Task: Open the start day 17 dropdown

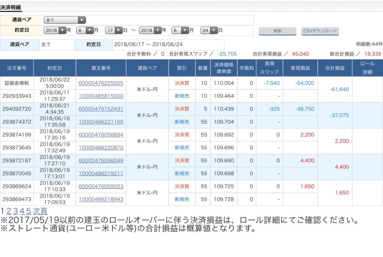Action: click(113, 30)
